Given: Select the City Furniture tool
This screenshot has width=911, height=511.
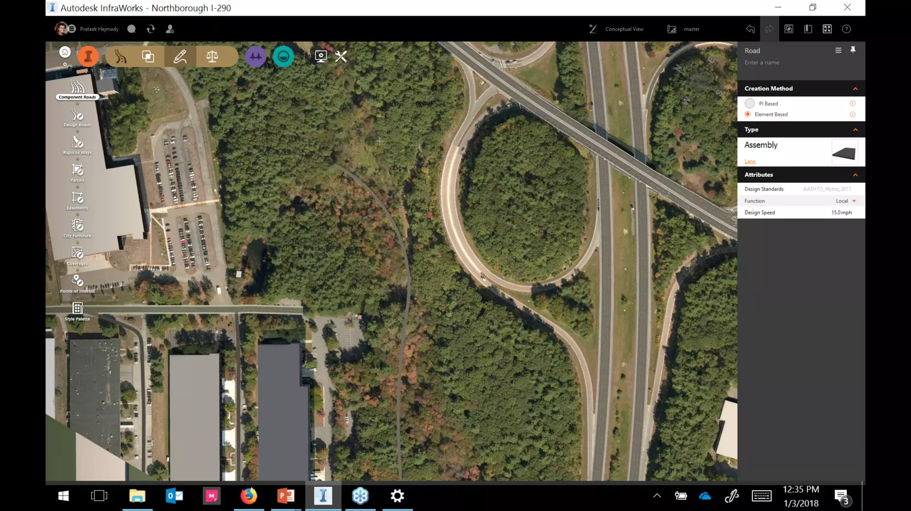Looking at the screenshot, I should (x=77, y=228).
